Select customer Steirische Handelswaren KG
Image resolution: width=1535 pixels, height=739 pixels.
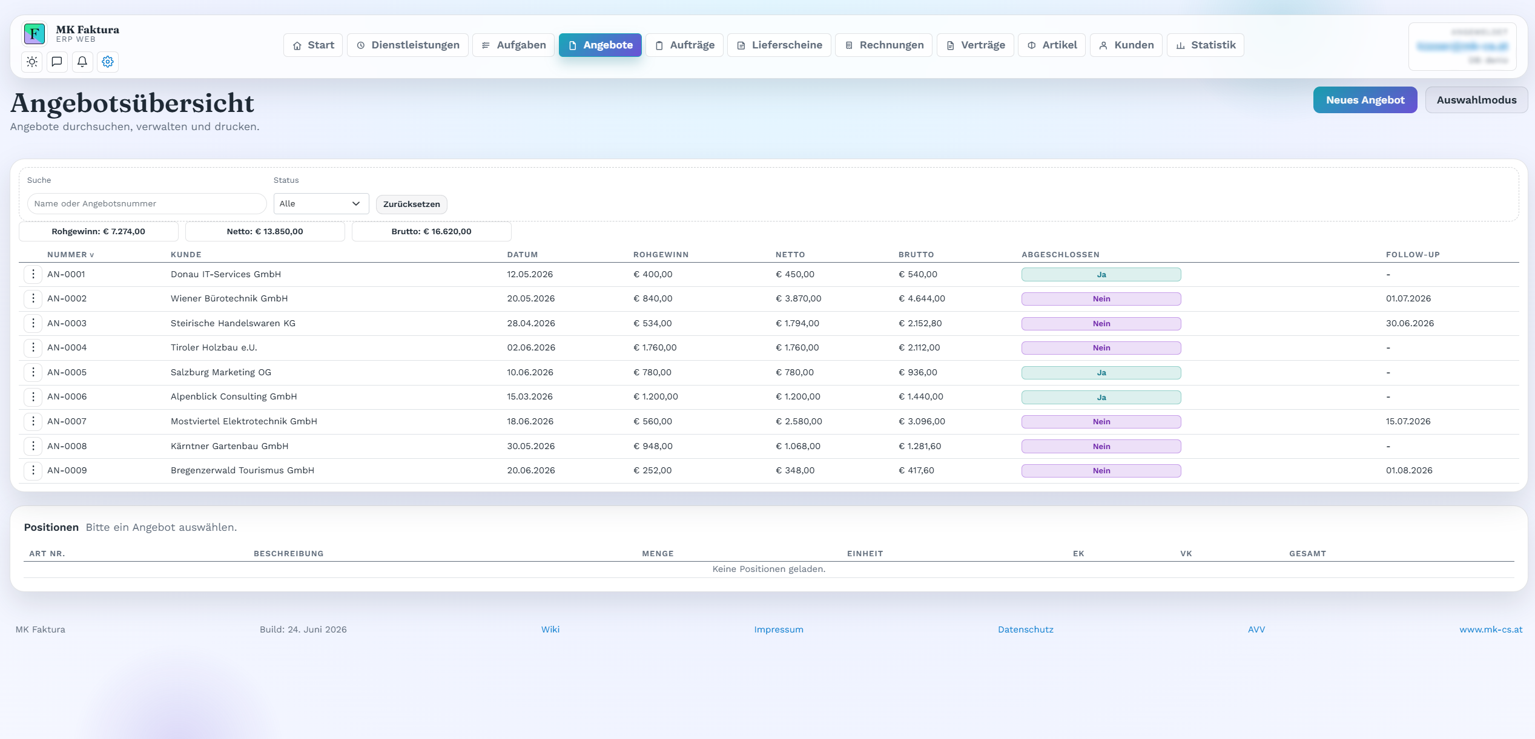(x=233, y=323)
